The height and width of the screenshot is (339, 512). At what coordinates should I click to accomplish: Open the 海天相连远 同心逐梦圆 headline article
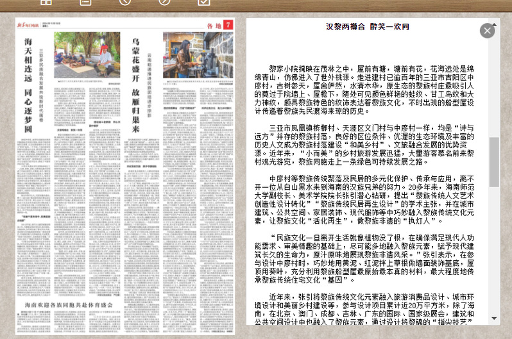click(x=28, y=83)
